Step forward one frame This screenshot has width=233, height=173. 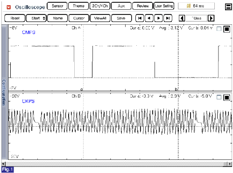158,18
